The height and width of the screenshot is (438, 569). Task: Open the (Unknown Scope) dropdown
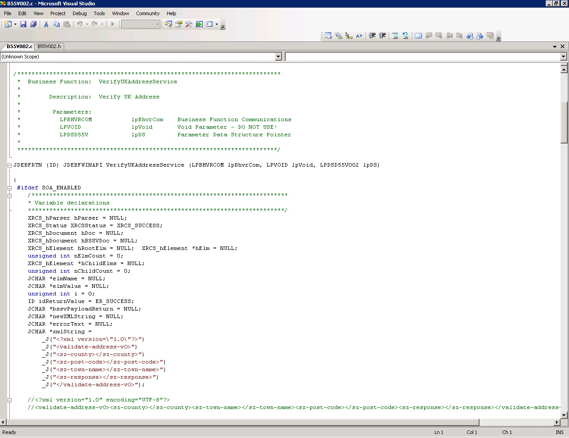click(x=278, y=56)
